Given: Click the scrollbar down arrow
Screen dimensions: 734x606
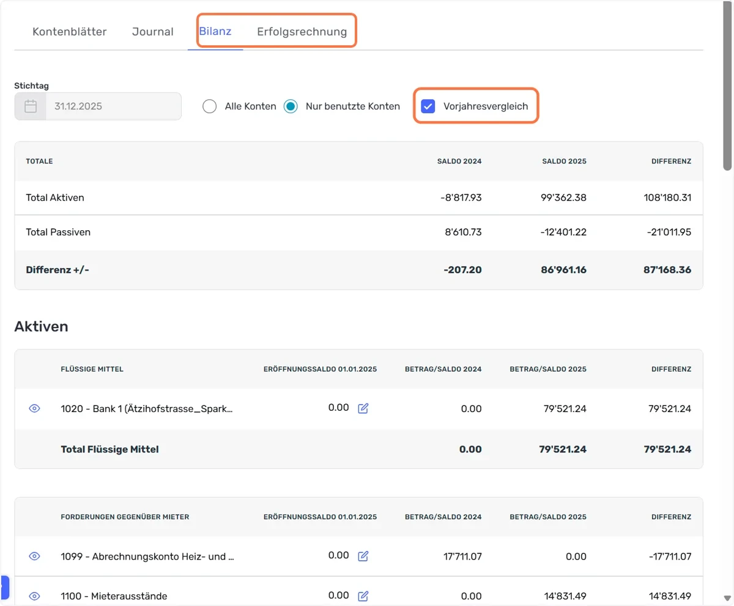Looking at the screenshot, I should 727,598.
